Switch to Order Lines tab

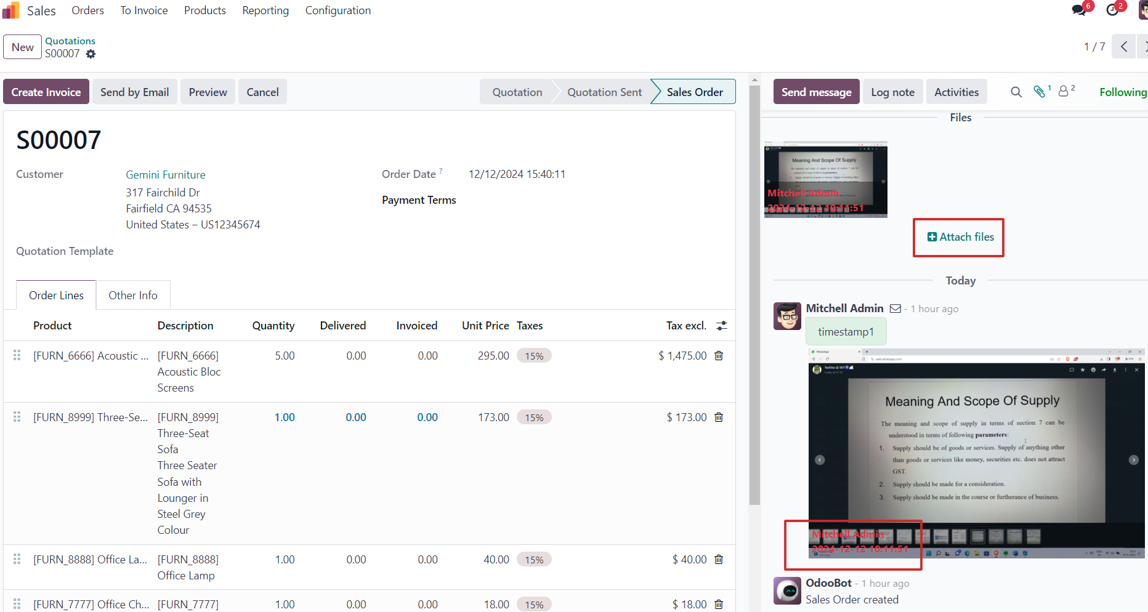tap(56, 296)
